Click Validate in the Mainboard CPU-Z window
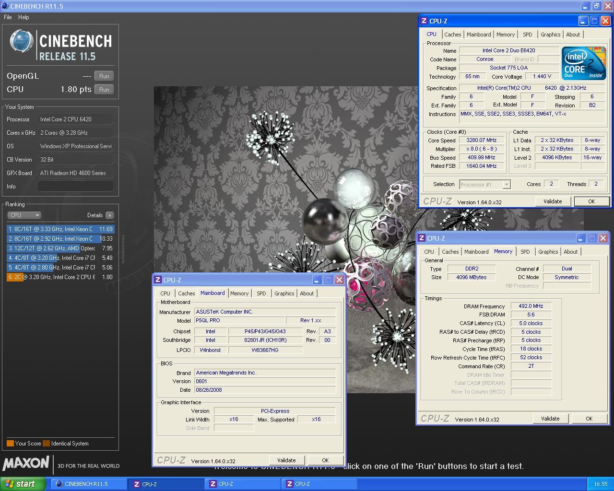This screenshot has height=491, width=614. [x=286, y=460]
